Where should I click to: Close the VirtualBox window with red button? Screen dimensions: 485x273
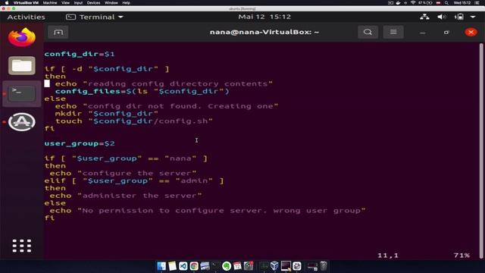[x=3, y=8]
